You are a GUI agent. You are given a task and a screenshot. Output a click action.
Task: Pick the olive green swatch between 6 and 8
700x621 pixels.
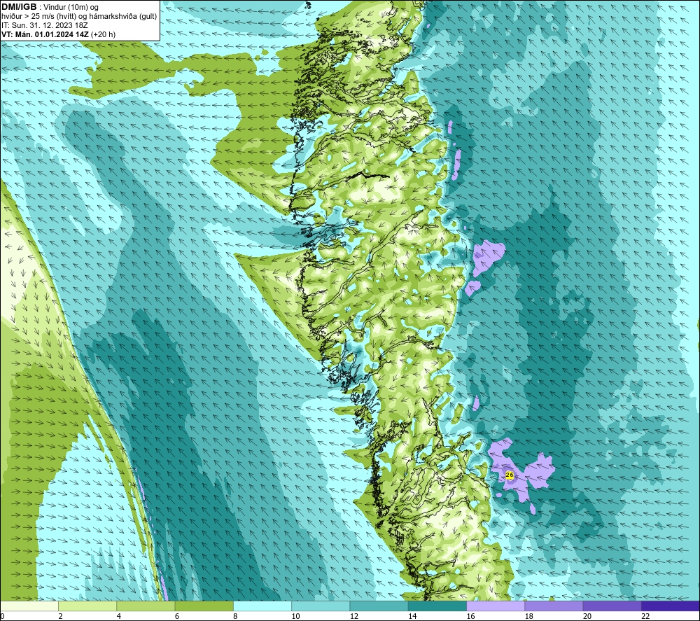(204, 606)
